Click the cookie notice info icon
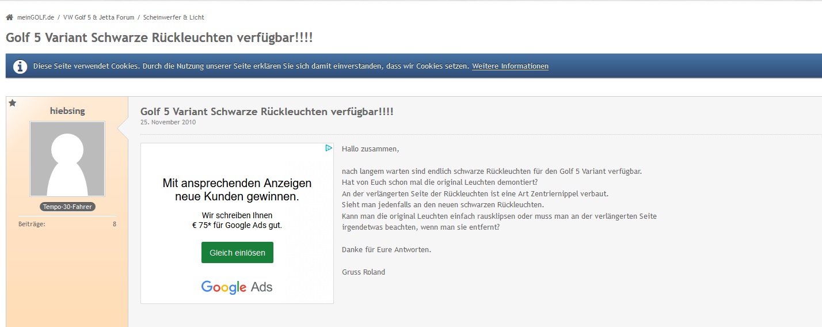The height and width of the screenshot is (327, 822). tap(20, 66)
